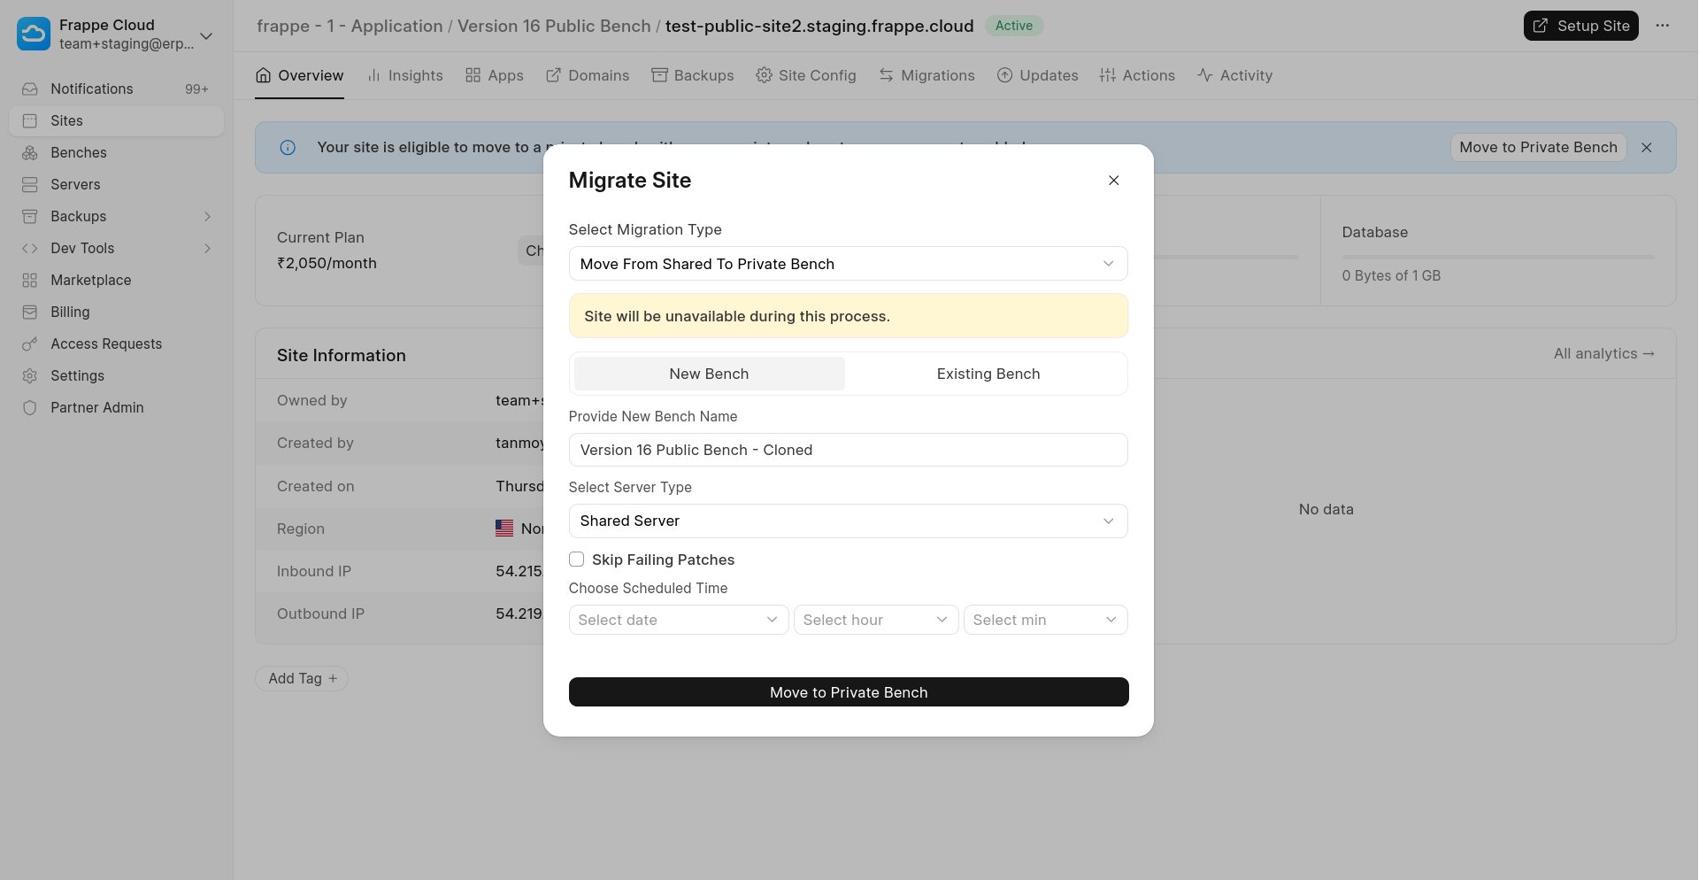Screen dimensions: 1699x880
Task: Click the Billing icon in sidebar
Action: (30, 313)
